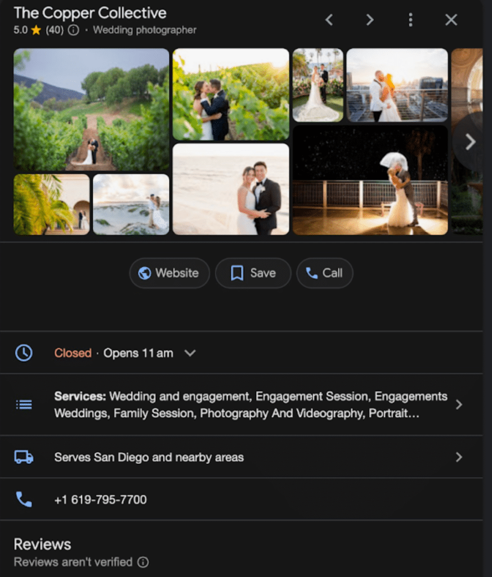492x577 pixels.
Task: Click the Call button
Action: click(325, 273)
